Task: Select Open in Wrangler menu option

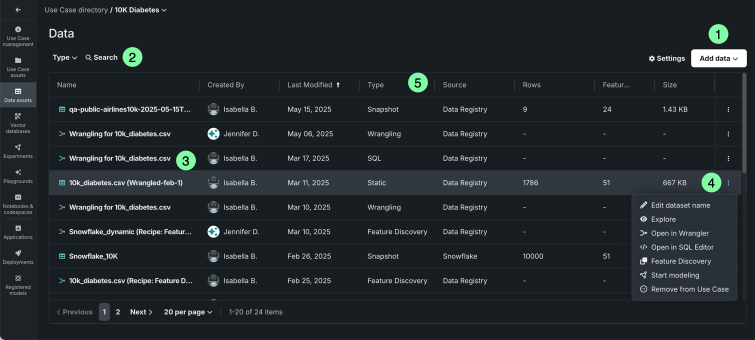Action: [x=679, y=233]
